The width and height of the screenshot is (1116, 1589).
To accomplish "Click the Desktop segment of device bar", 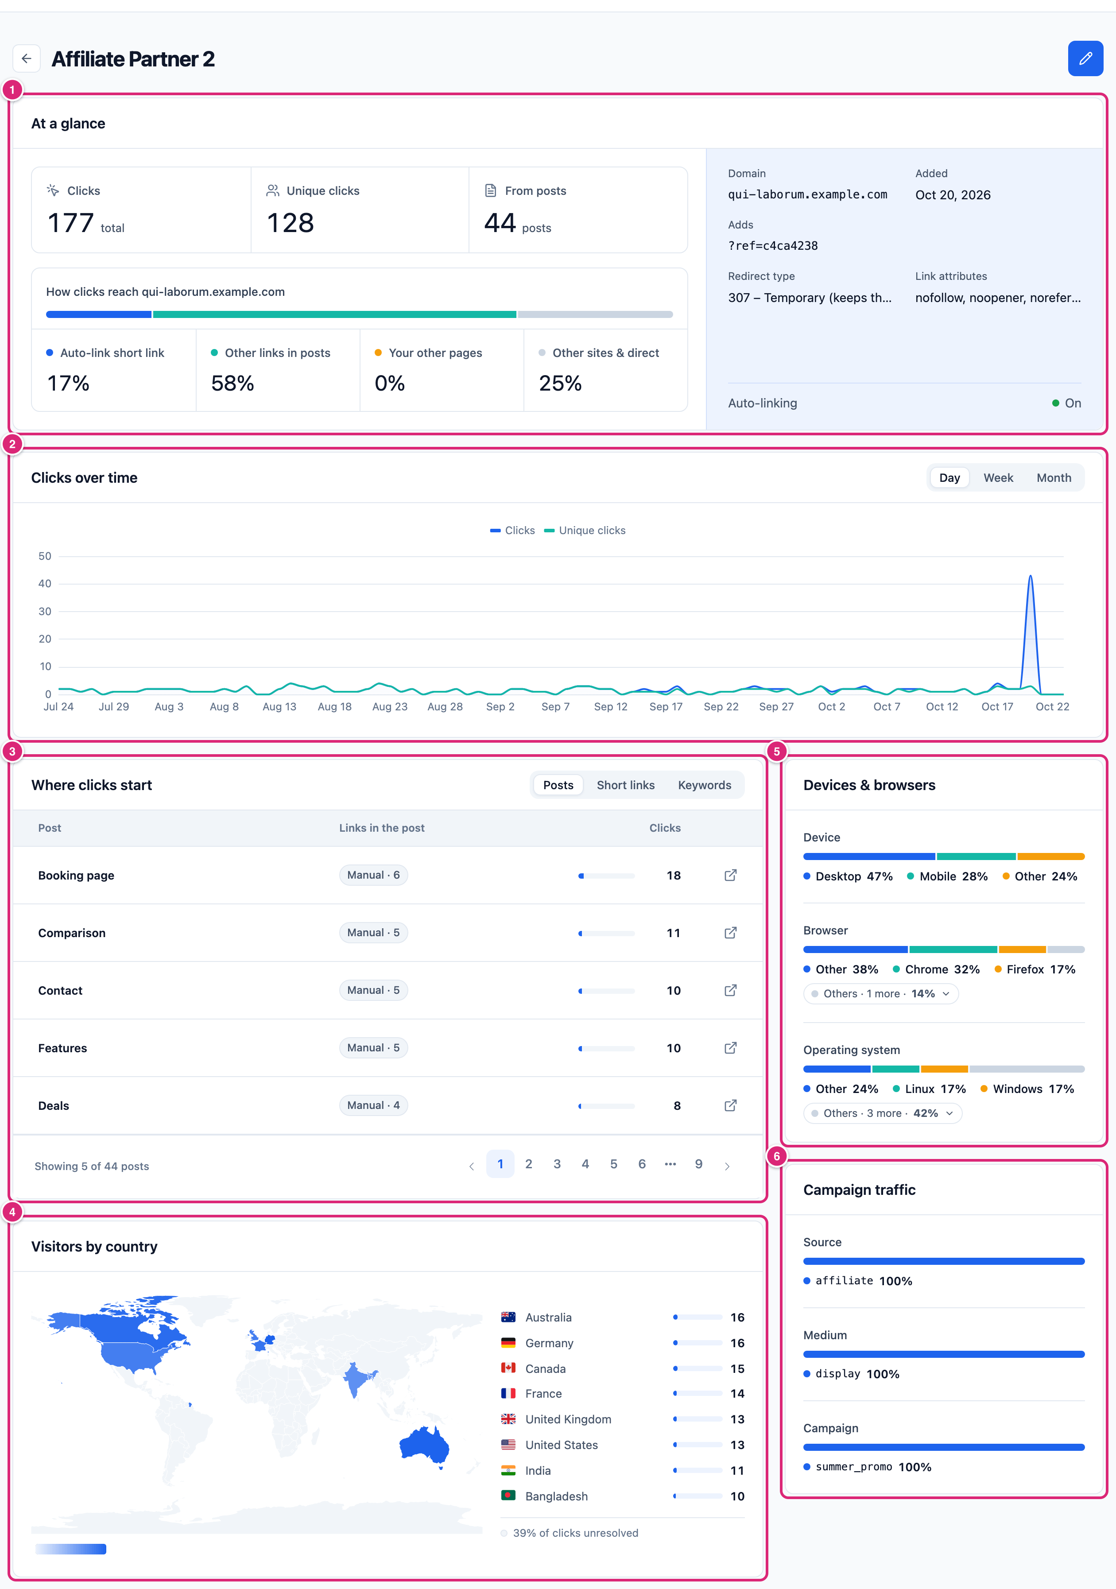I will [869, 857].
